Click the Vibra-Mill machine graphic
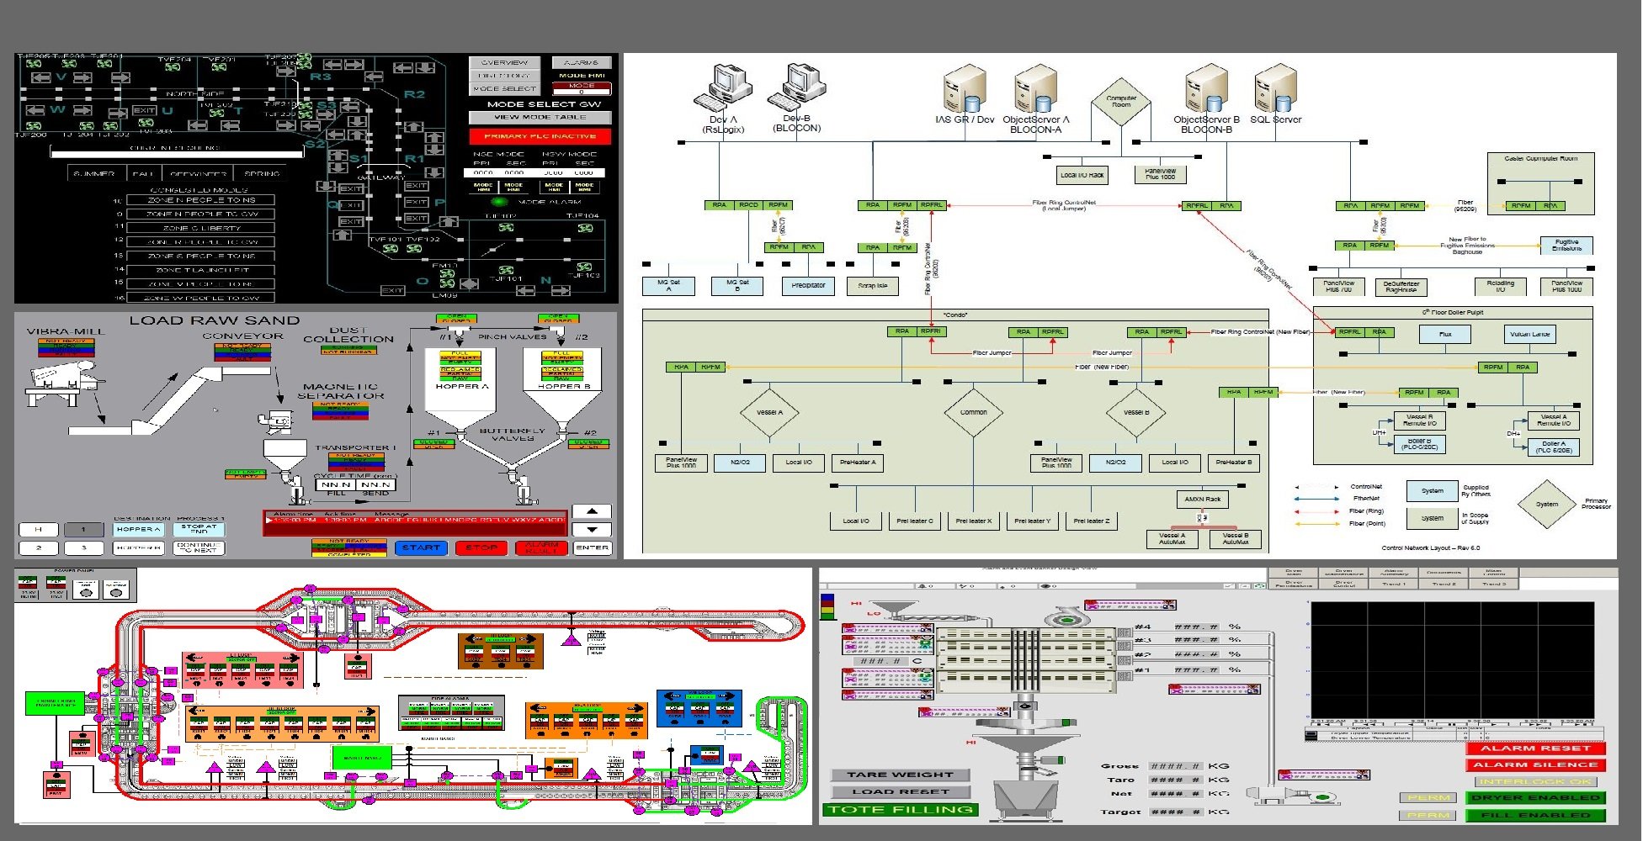 64,378
